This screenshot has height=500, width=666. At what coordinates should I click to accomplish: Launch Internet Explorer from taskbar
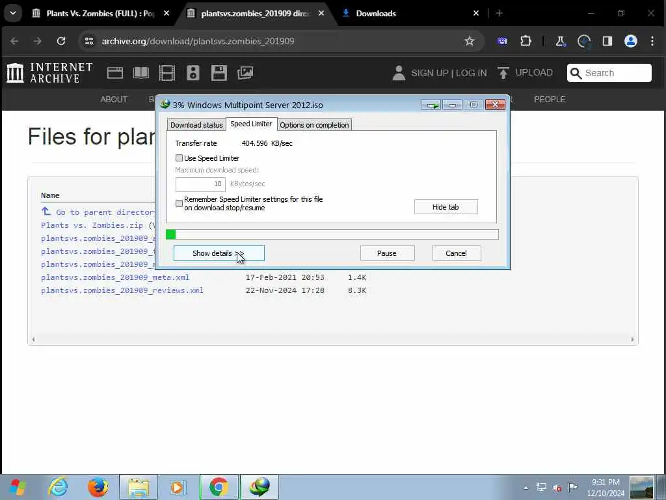click(x=58, y=487)
